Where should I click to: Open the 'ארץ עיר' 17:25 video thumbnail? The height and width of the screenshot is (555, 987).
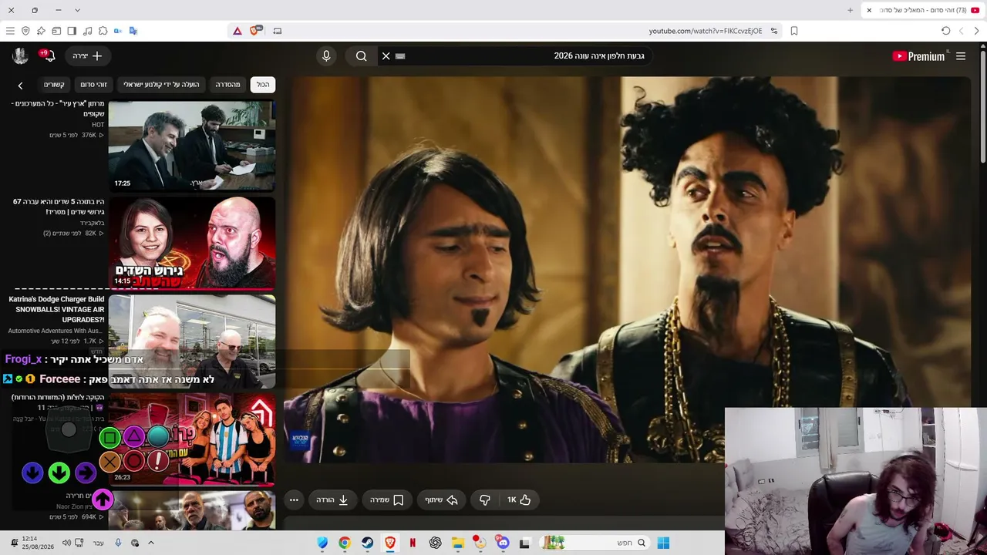coord(192,145)
